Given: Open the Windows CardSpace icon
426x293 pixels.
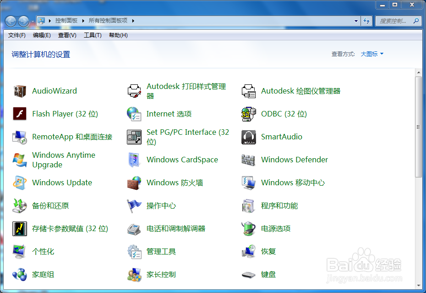Looking at the screenshot, I should point(134,160).
